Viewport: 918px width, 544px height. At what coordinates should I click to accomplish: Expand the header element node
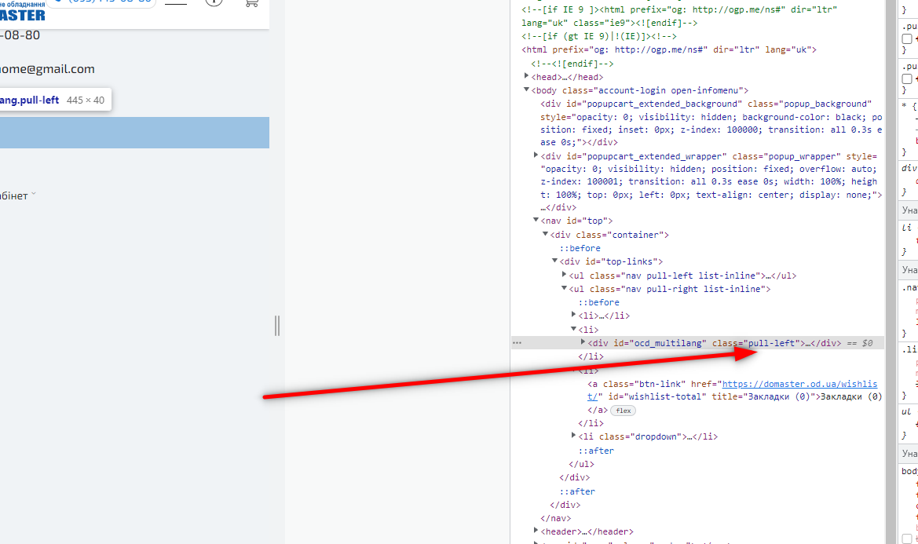pyautogui.click(x=536, y=531)
